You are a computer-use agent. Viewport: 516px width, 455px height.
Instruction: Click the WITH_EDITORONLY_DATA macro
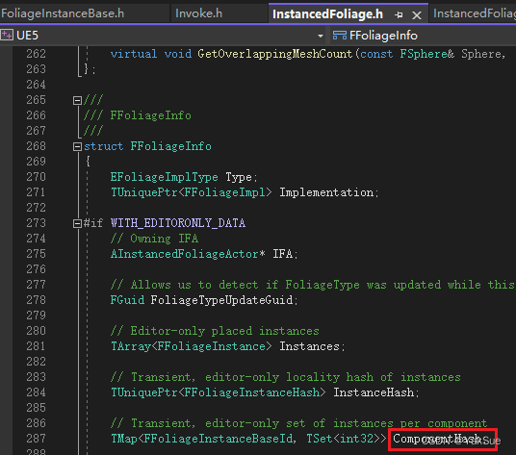click(178, 223)
